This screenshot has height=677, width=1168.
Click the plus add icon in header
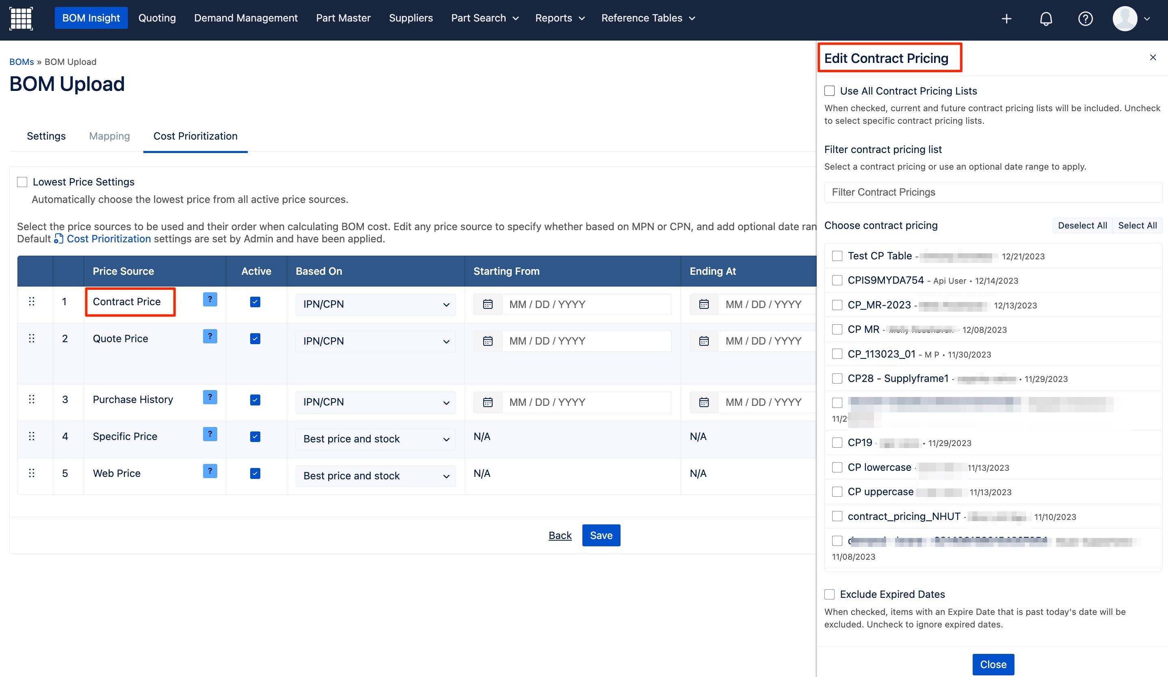coord(1006,19)
